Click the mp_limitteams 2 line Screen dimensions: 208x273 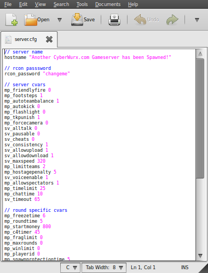(25, 167)
